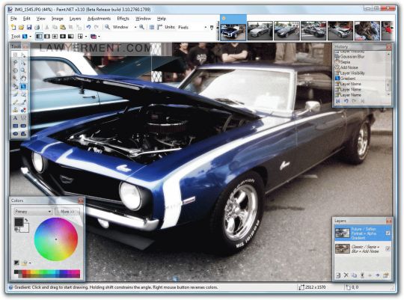Image resolution: width=404 pixels, height=300 pixels.
Task: Click the Open file folder icon
Action: pyautogui.click(x=21, y=27)
